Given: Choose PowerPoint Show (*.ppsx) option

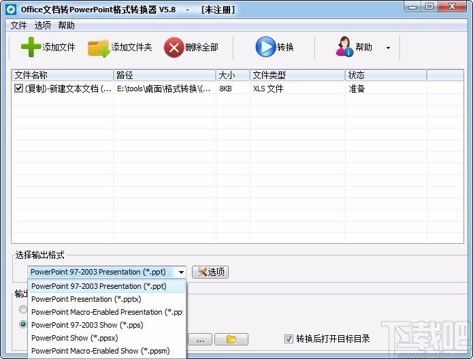Looking at the screenshot, I should [107, 338].
